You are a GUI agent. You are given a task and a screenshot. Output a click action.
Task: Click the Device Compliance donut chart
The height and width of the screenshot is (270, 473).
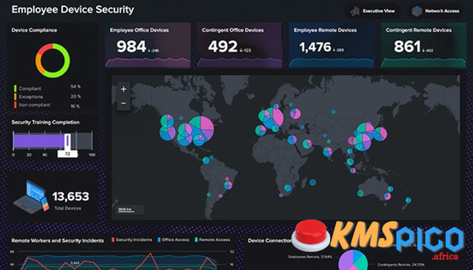tap(53, 60)
